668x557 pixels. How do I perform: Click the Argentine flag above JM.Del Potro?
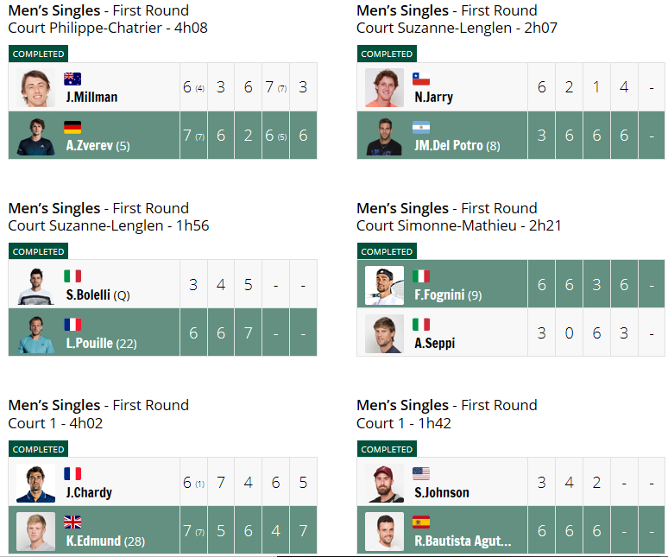(x=421, y=127)
